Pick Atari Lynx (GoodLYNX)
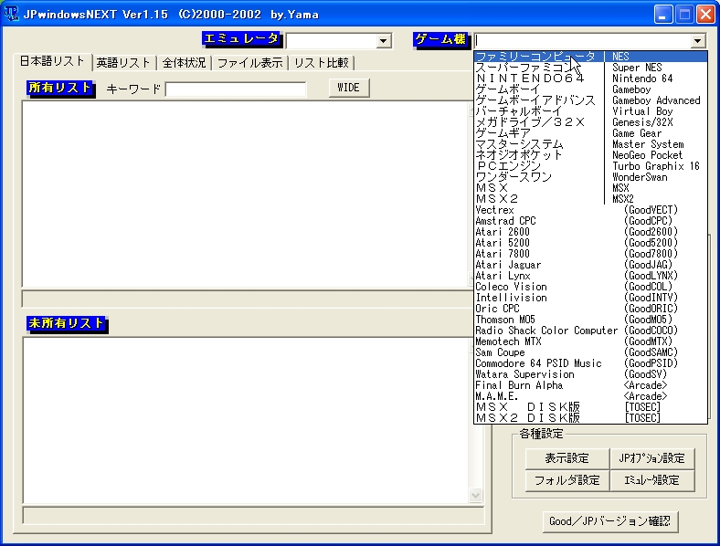 (590, 276)
